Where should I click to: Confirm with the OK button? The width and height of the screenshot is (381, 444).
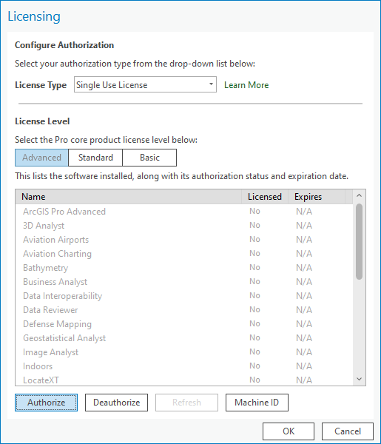coord(289,431)
